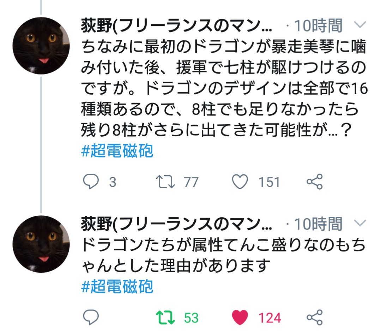Expand the second tweet's chevron options menu
This screenshot has width=381, height=332.
pyautogui.click(x=360, y=223)
